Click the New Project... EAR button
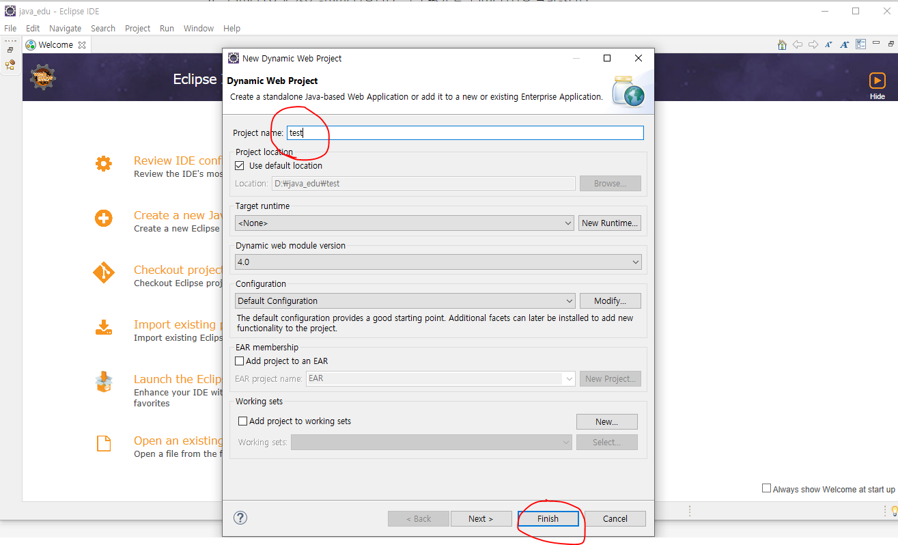898x545 pixels. (611, 378)
